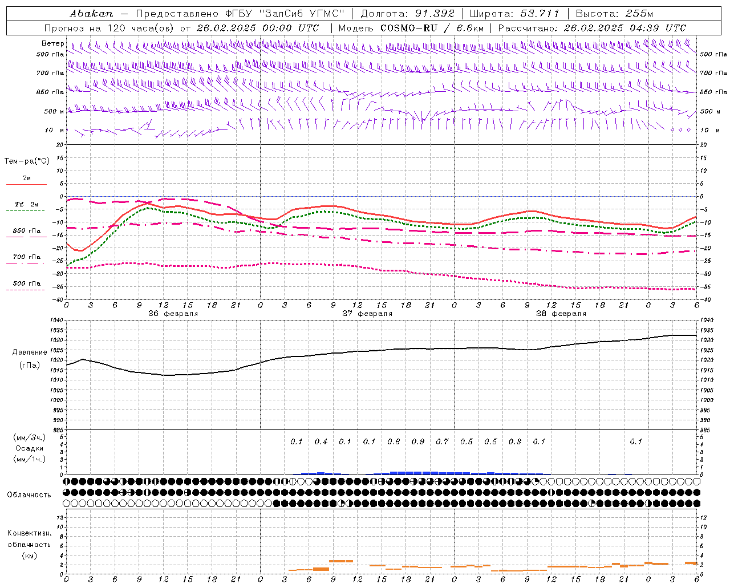Screen dimensions: 730x584
Task: Click the model name "COSMO-RU / 6.6км"
Action: tap(432, 28)
